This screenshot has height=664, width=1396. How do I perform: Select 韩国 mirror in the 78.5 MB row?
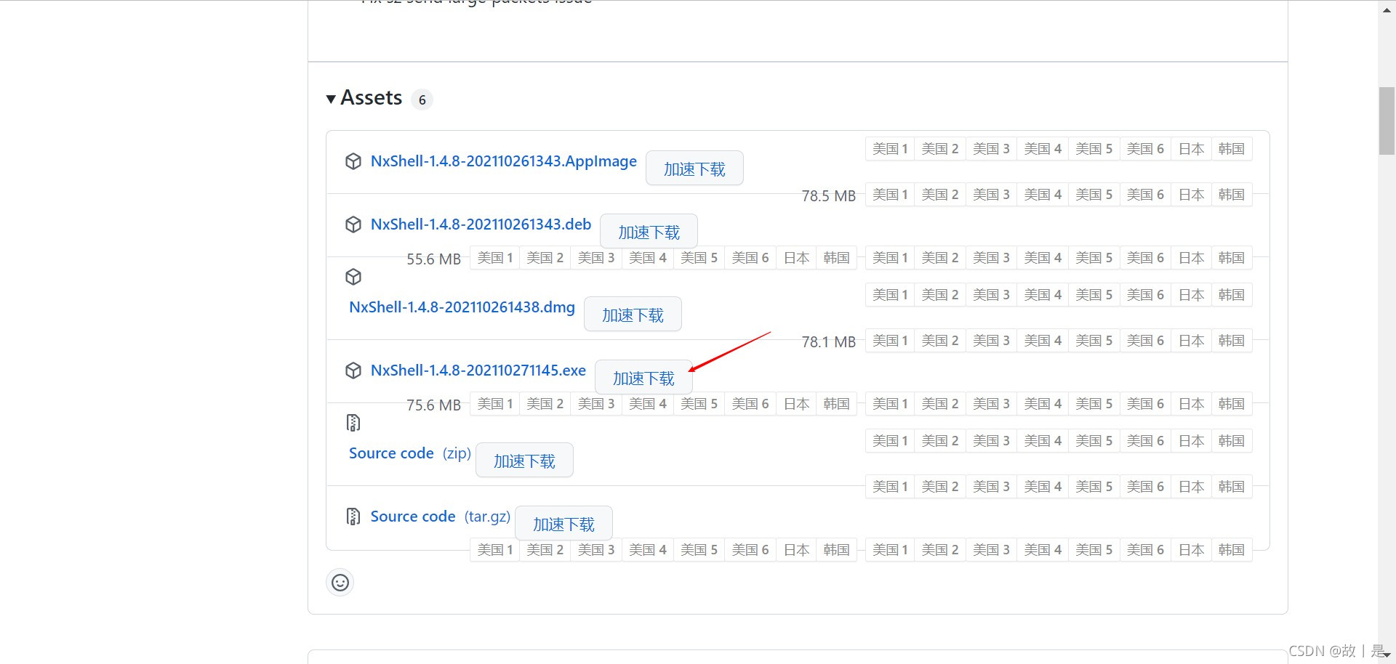click(x=1232, y=195)
